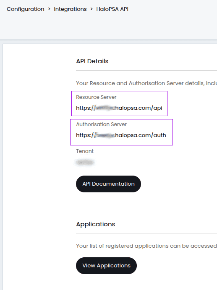Click the API Details section heading
The image size is (217, 290).
92,61
